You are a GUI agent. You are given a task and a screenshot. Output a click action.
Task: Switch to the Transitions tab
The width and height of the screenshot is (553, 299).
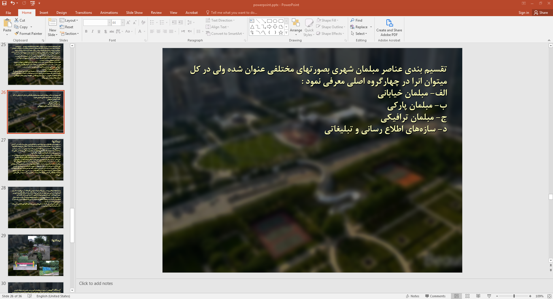84,13
